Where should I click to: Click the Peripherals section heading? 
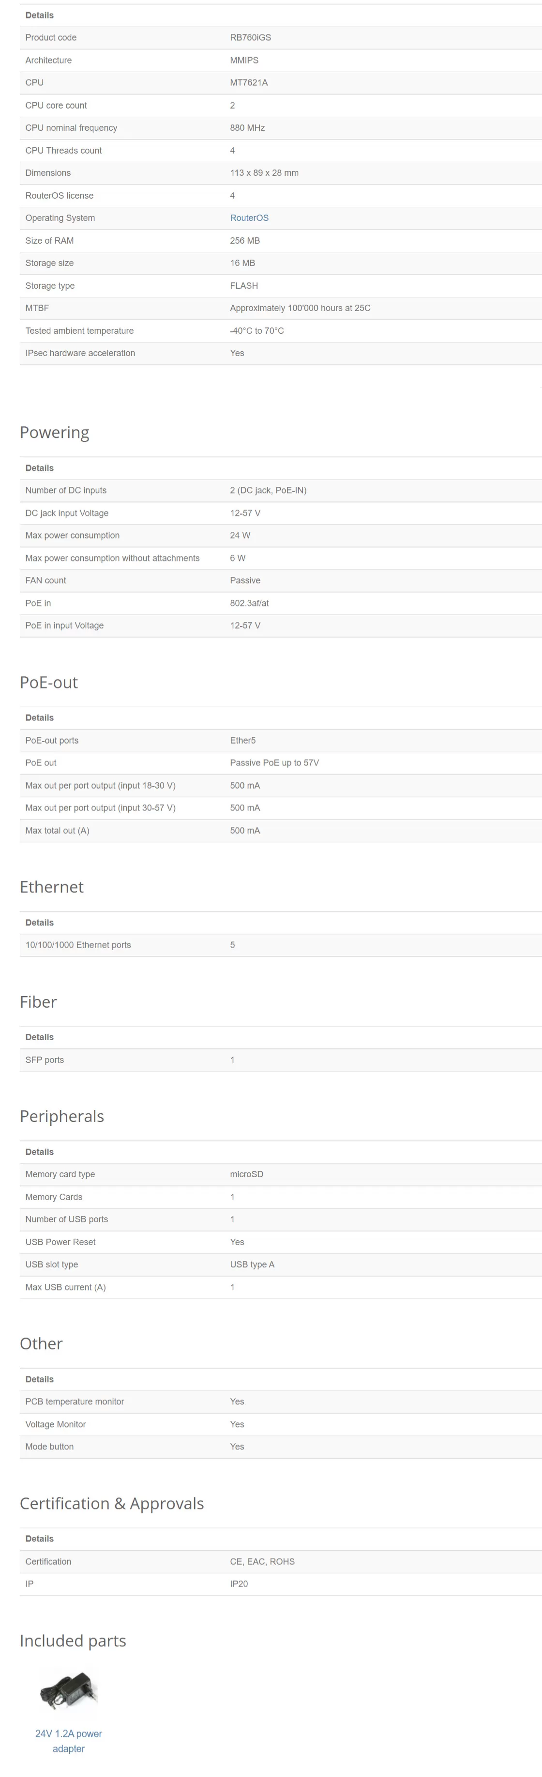click(61, 1116)
